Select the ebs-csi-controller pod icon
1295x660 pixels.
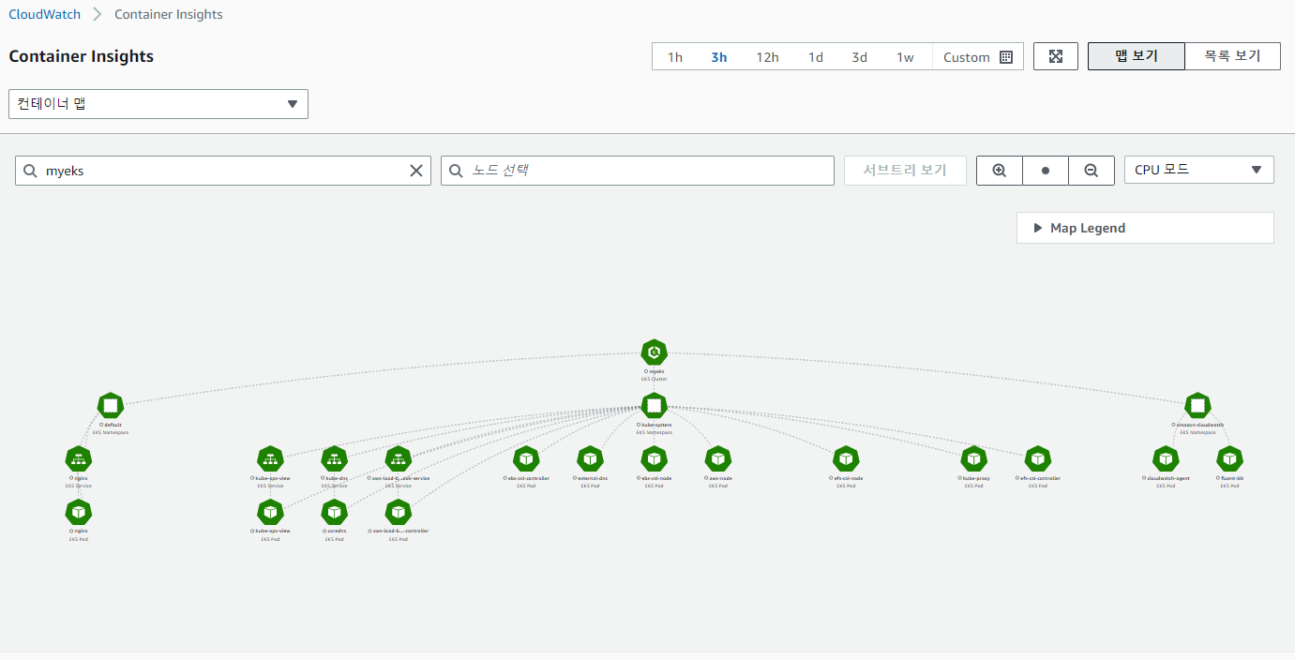click(x=526, y=459)
